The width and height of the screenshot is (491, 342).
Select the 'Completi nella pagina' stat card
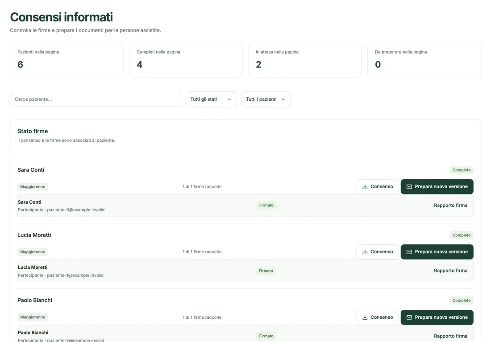click(186, 60)
